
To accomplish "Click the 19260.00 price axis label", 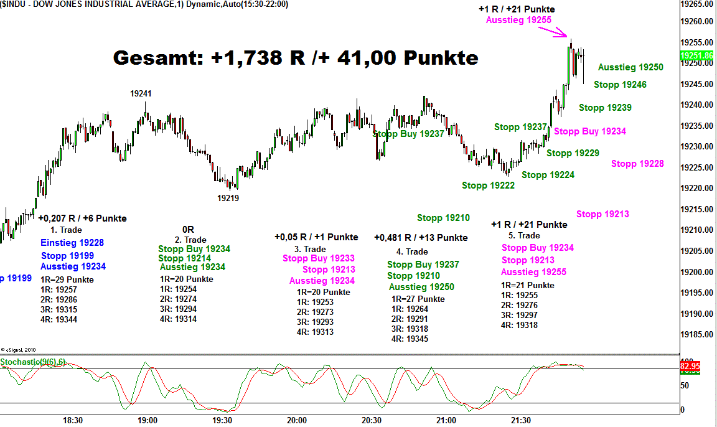I will [x=698, y=22].
